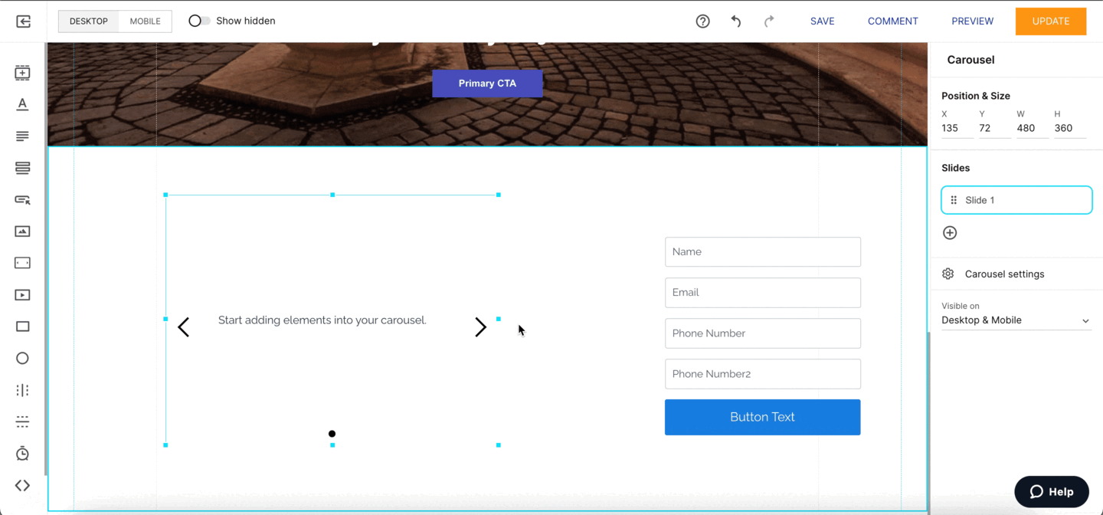This screenshot has width=1103, height=515.
Task: Click Save in the top bar
Action: (x=822, y=21)
